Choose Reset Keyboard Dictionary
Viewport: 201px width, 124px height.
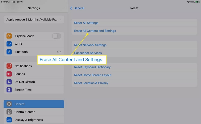134,67
